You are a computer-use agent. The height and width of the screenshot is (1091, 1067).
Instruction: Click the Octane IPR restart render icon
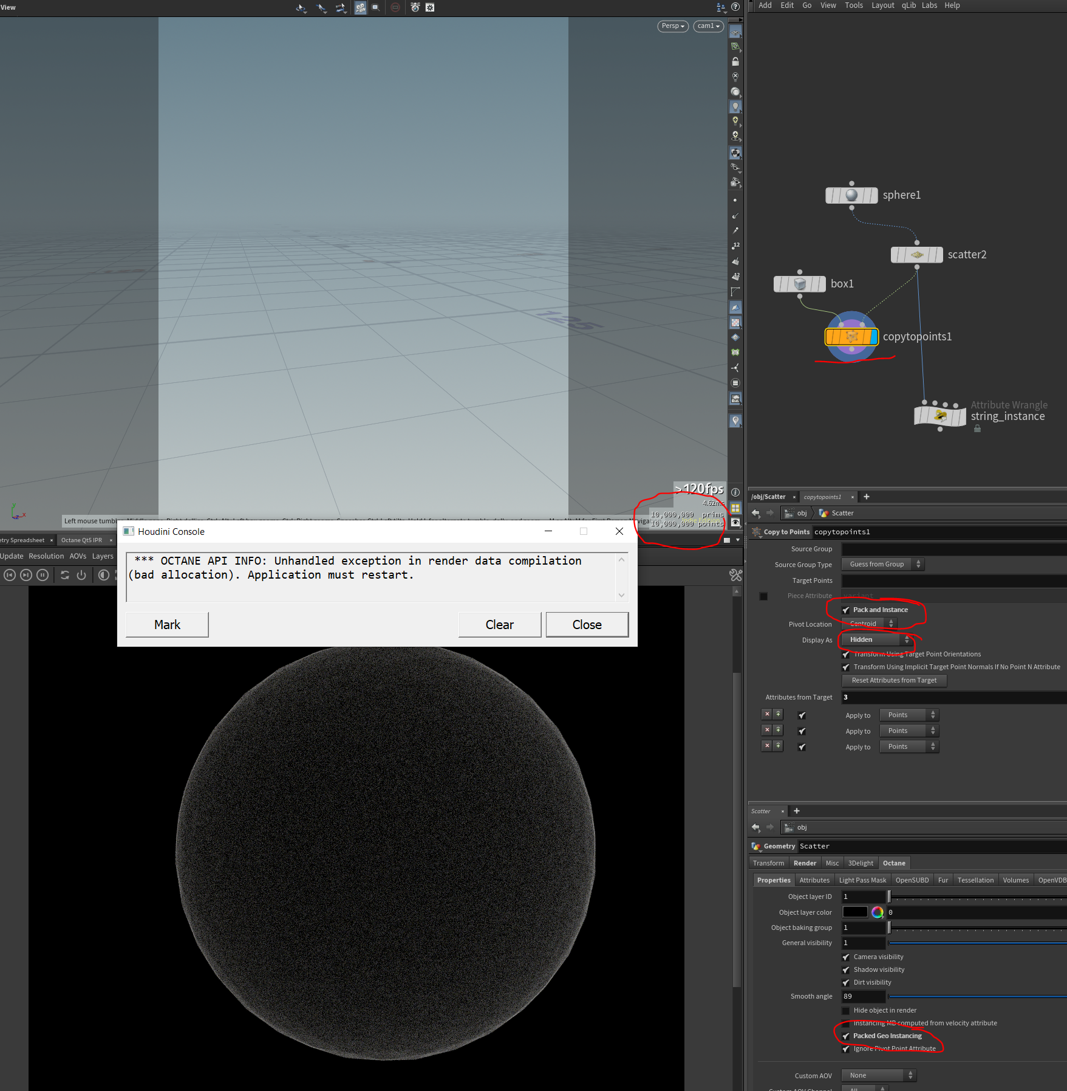pos(65,575)
